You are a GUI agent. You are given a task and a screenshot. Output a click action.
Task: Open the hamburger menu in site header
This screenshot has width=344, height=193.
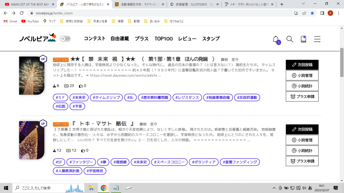[317, 39]
